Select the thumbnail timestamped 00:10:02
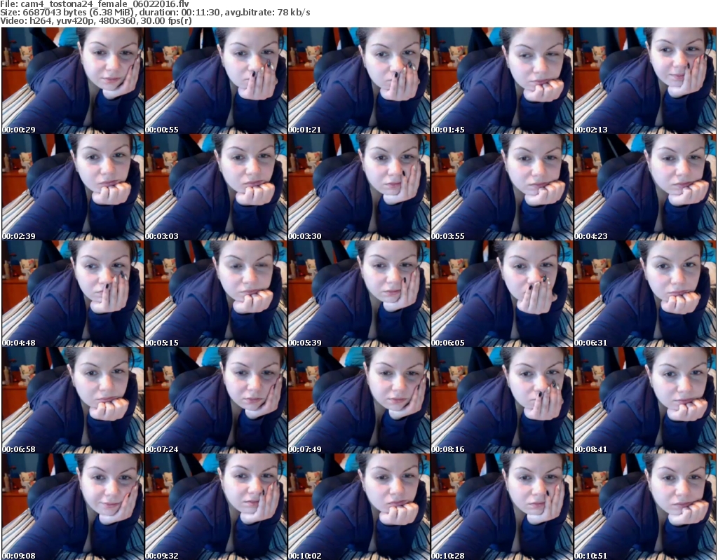The width and height of the screenshot is (718, 560). click(x=358, y=507)
